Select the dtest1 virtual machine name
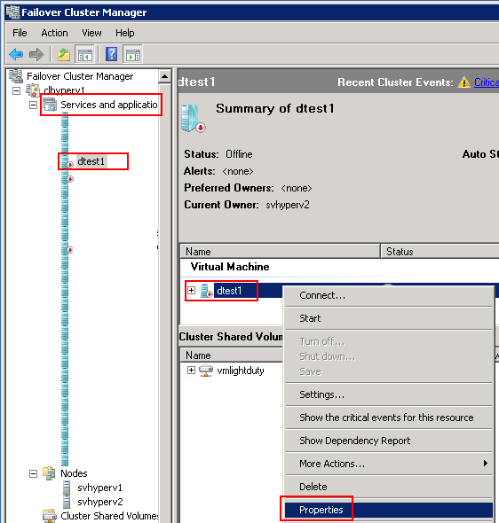This screenshot has height=523, width=499. pyautogui.click(x=229, y=291)
